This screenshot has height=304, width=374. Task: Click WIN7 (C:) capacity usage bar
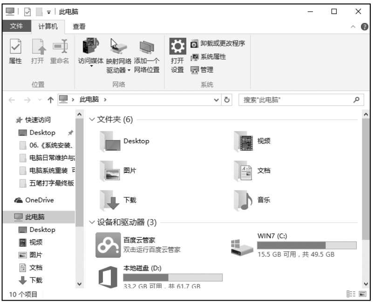pyautogui.click(x=307, y=245)
